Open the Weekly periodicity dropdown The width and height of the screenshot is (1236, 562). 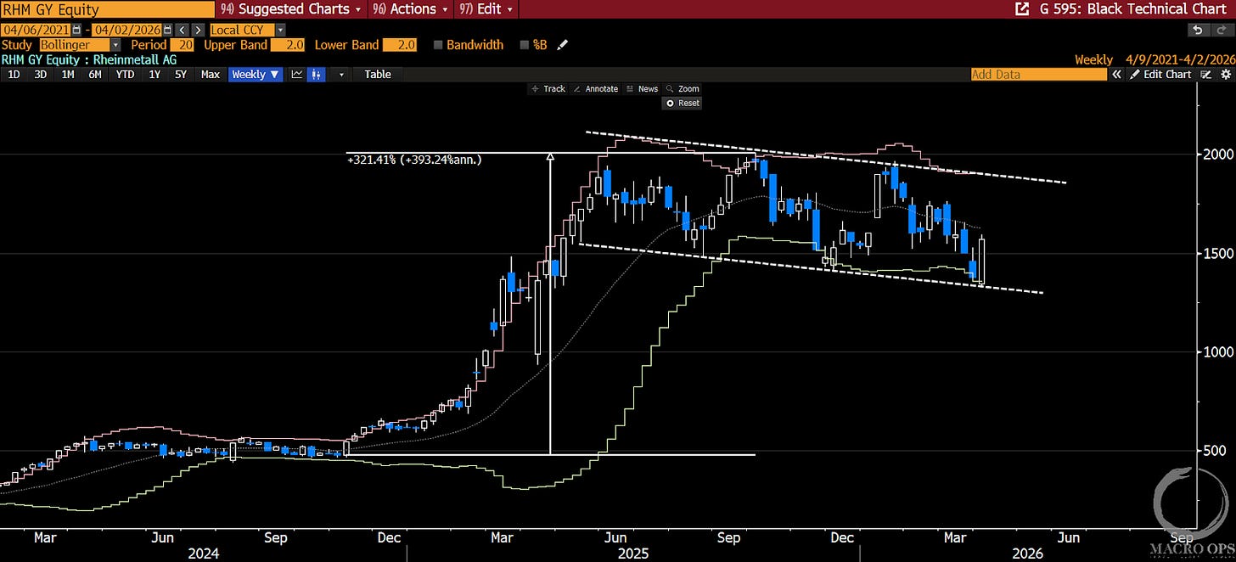pos(256,74)
